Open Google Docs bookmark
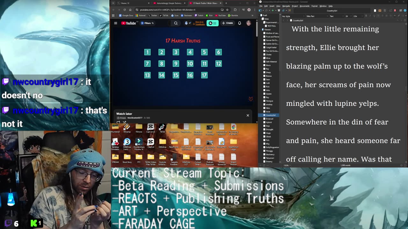This screenshot has width=408, height=229. tap(126, 15)
